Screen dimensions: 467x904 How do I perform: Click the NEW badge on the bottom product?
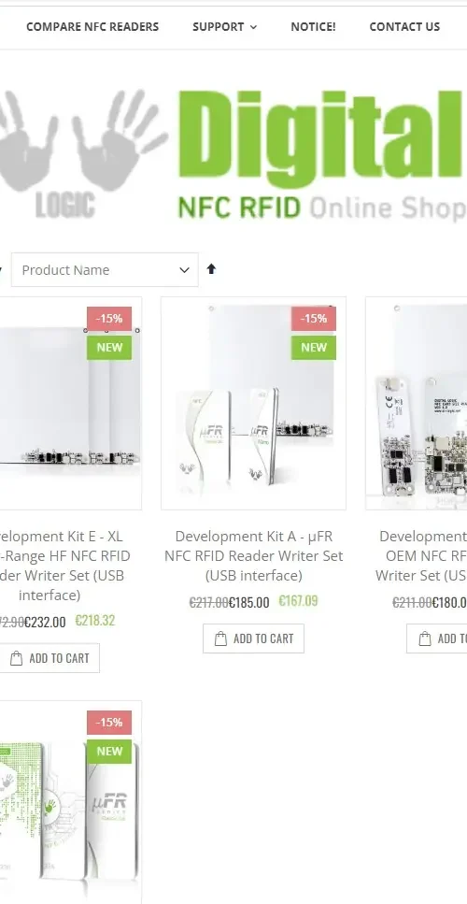pos(109,752)
